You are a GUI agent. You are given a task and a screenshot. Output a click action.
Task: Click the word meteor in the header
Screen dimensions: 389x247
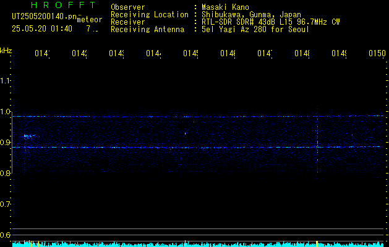(x=90, y=20)
